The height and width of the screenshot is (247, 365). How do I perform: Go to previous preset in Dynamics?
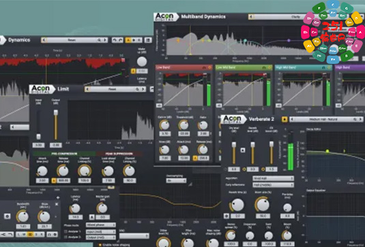tap(44, 40)
